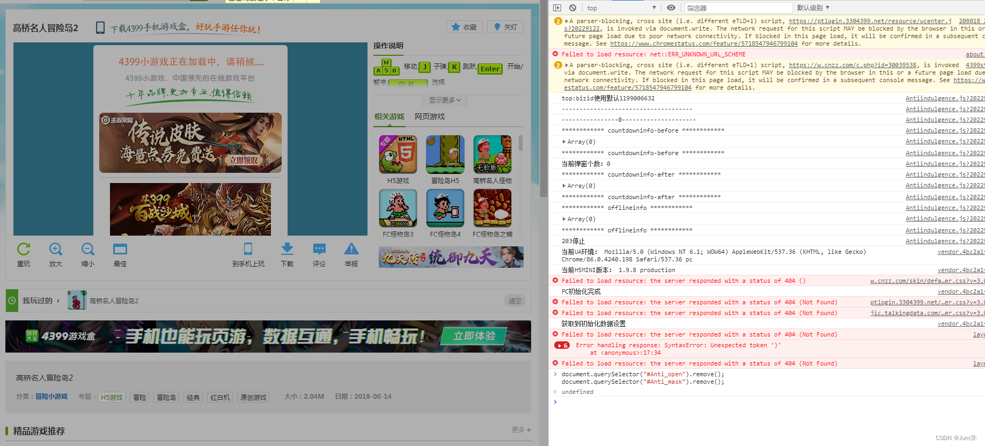
Task: Click the 下载4399手机游戏盒 phone icon
Action: (100, 27)
